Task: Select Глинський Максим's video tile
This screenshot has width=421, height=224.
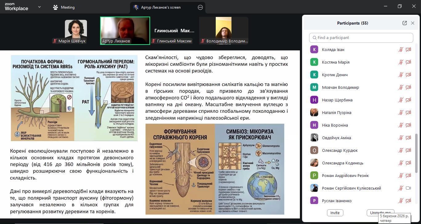Action: [174, 31]
